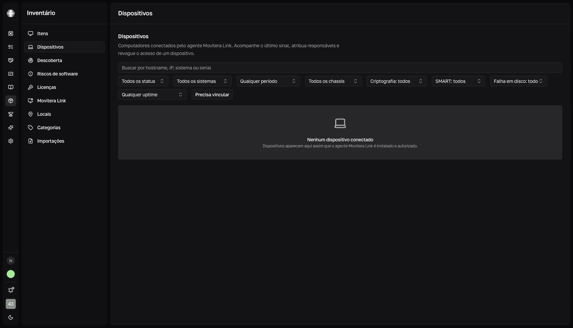The image size is (573, 328).
Task: Open the open-book icon in rail
Action: [11, 87]
